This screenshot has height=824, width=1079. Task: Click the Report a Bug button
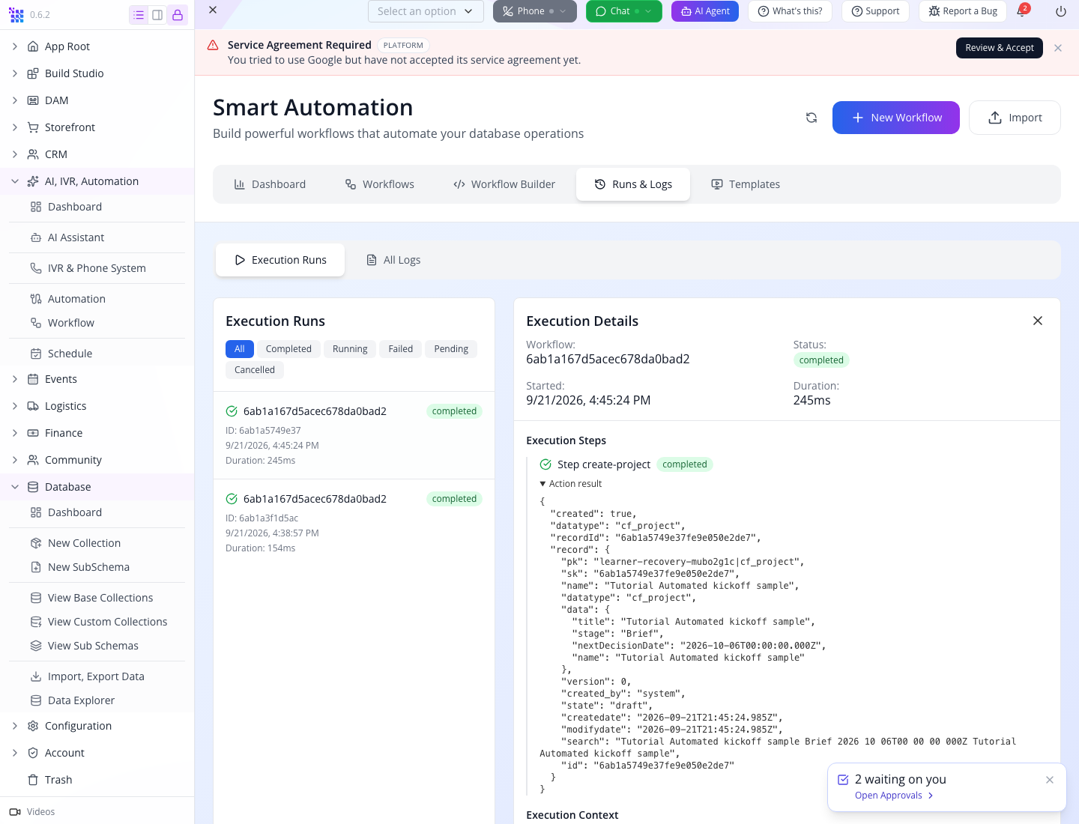963,11
